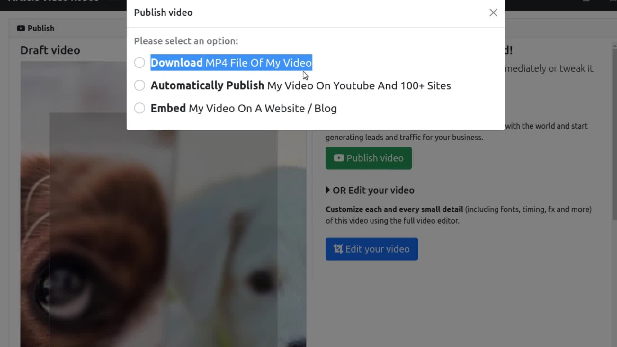
Task: Click the YouTube icon beside the Publish tab
Action: [x=21, y=28]
